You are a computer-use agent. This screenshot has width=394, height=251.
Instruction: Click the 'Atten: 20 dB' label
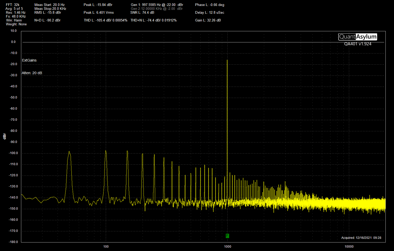tap(32, 73)
